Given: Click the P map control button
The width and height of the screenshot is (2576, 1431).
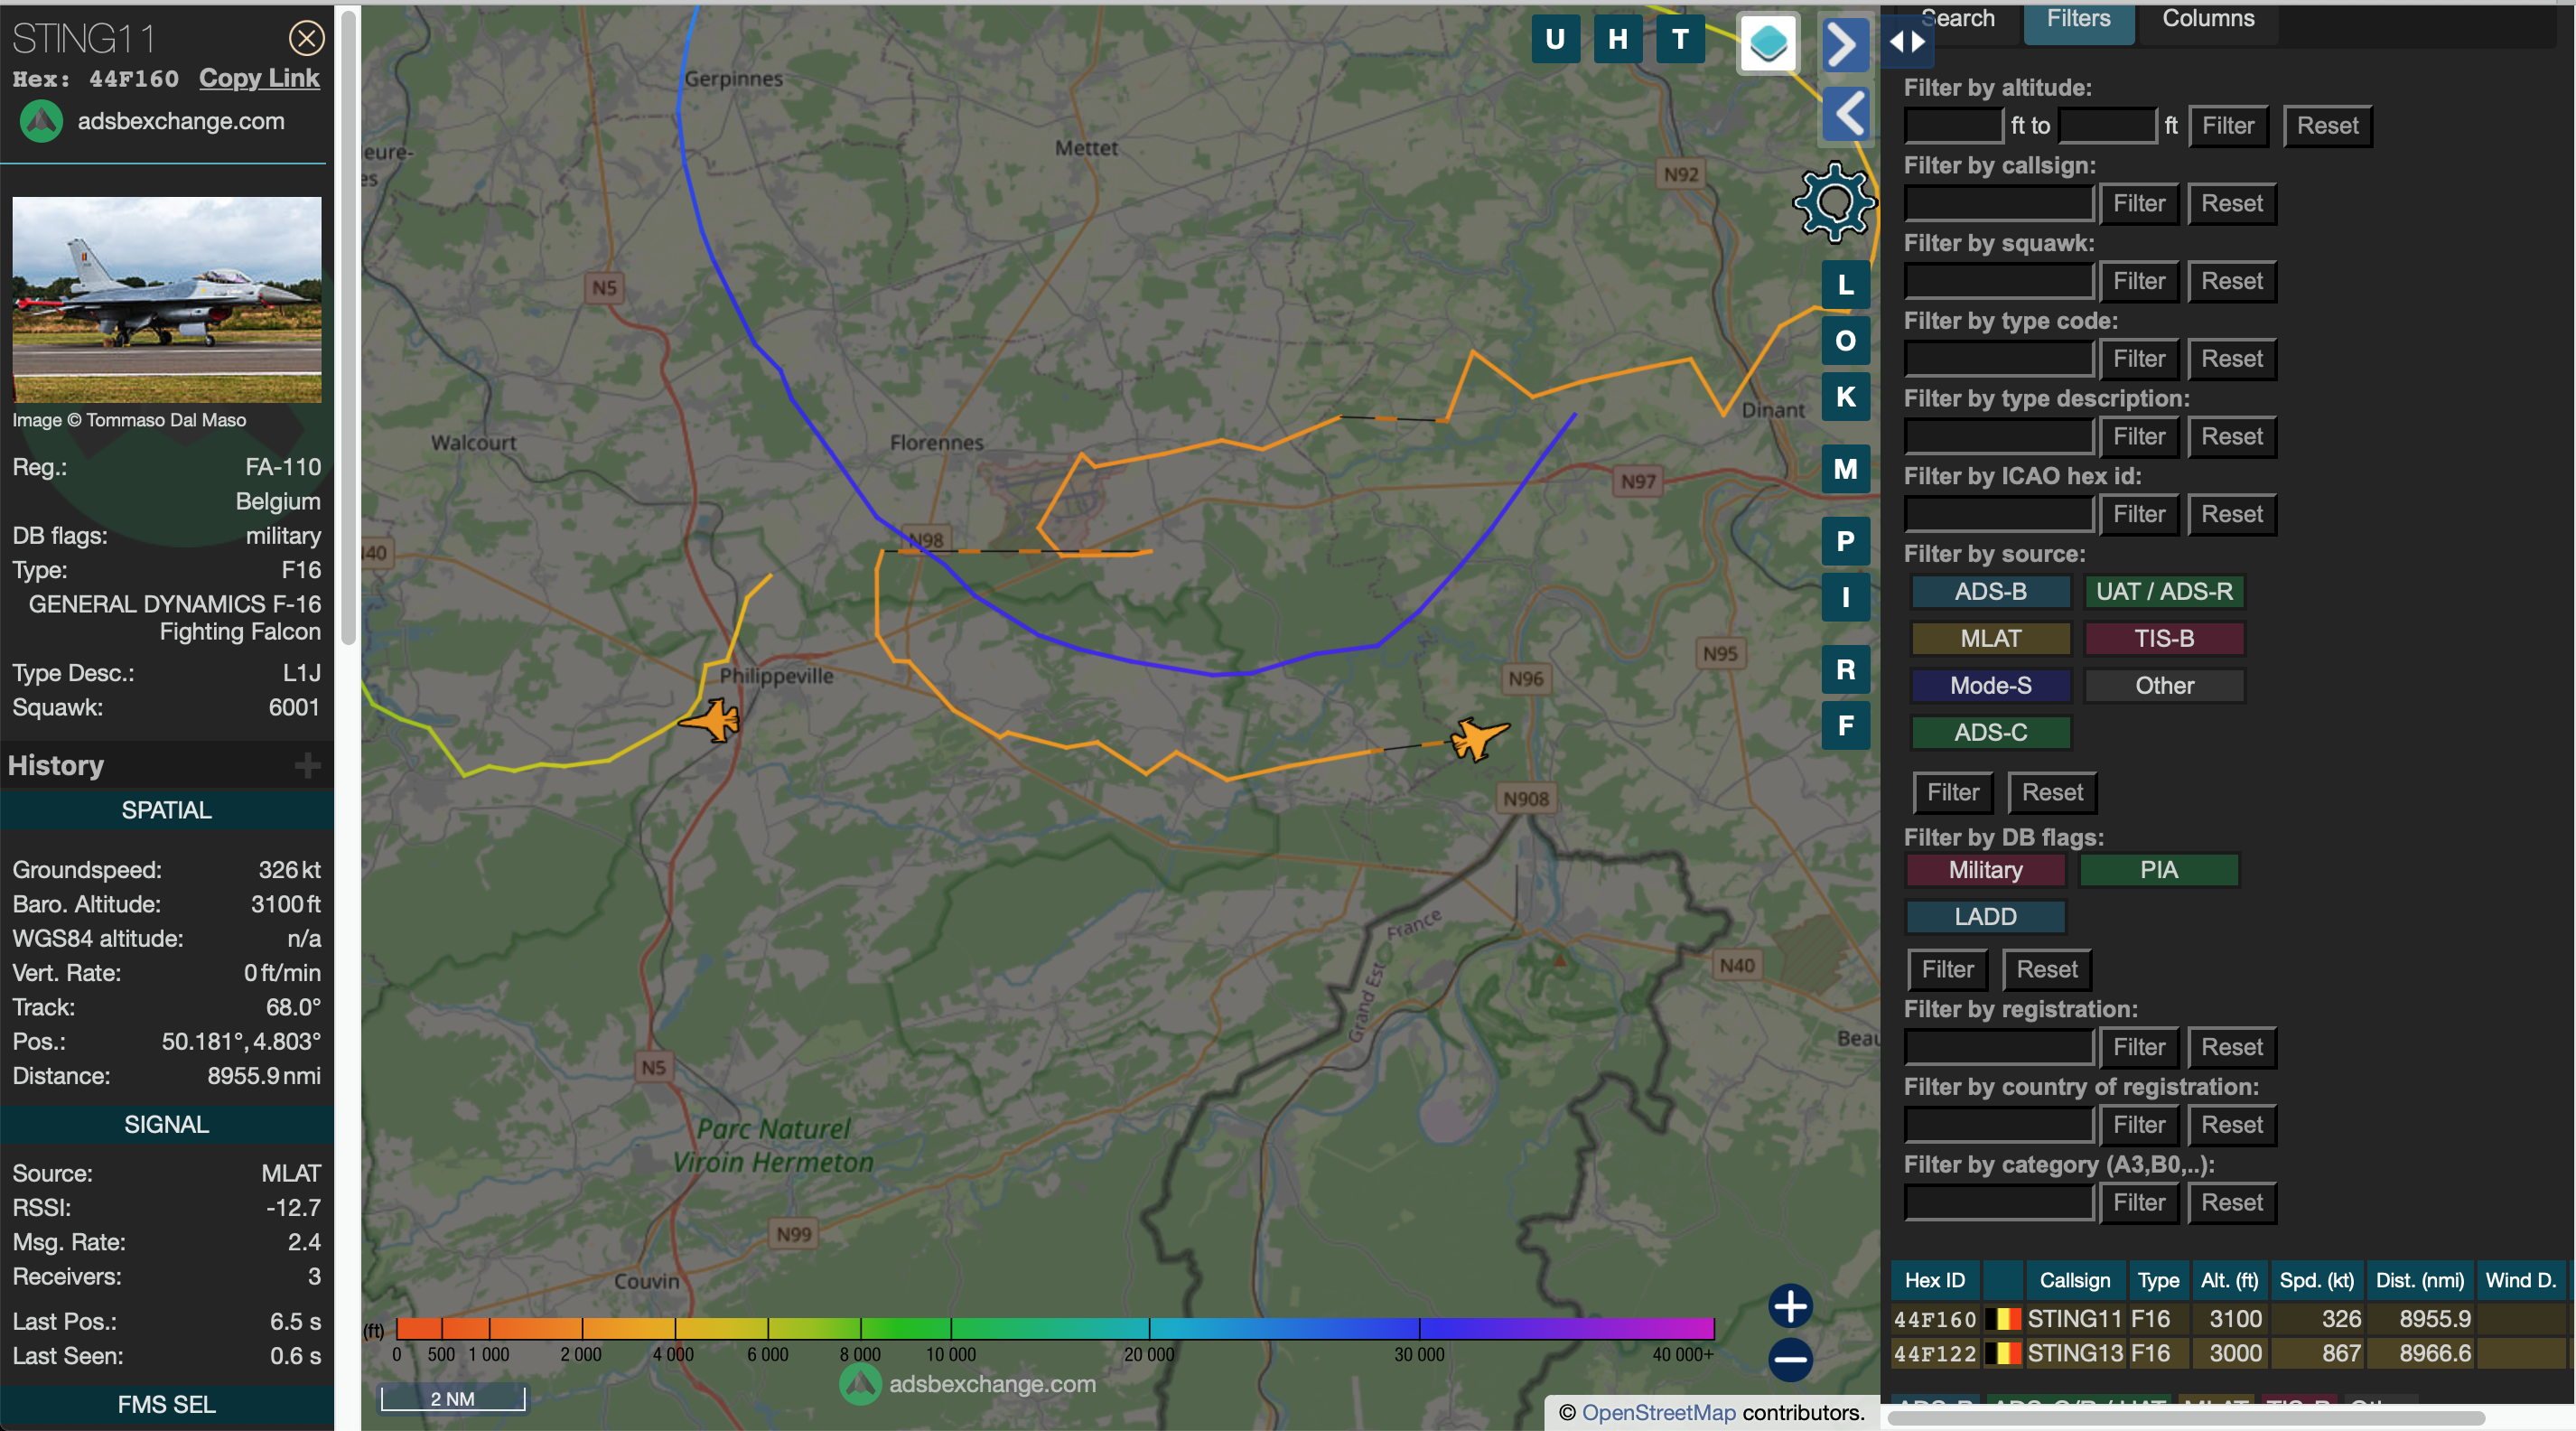Looking at the screenshot, I should [x=1845, y=541].
